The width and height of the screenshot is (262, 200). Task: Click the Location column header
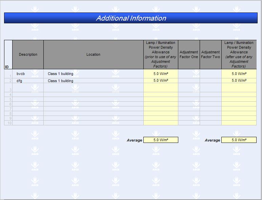94,54
